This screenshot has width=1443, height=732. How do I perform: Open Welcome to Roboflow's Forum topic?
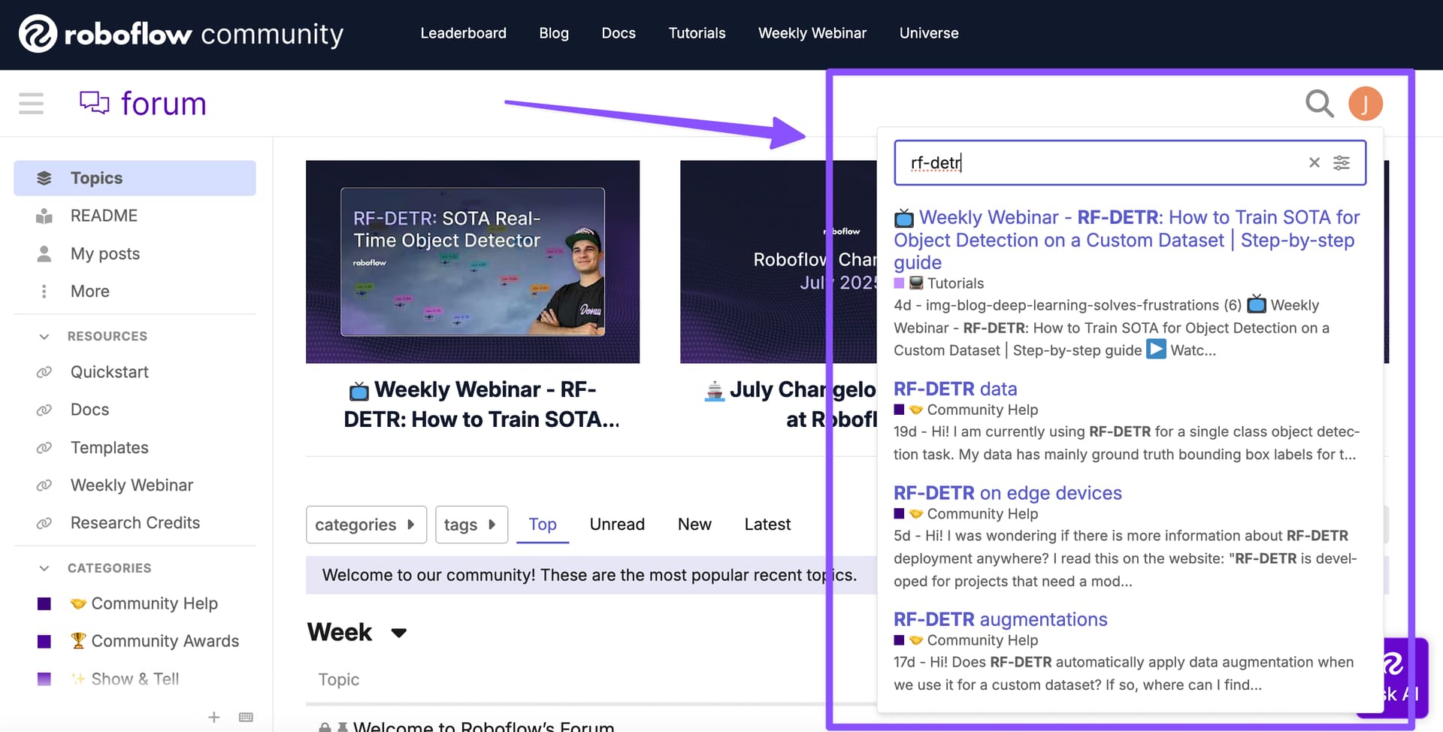(x=484, y=727)
